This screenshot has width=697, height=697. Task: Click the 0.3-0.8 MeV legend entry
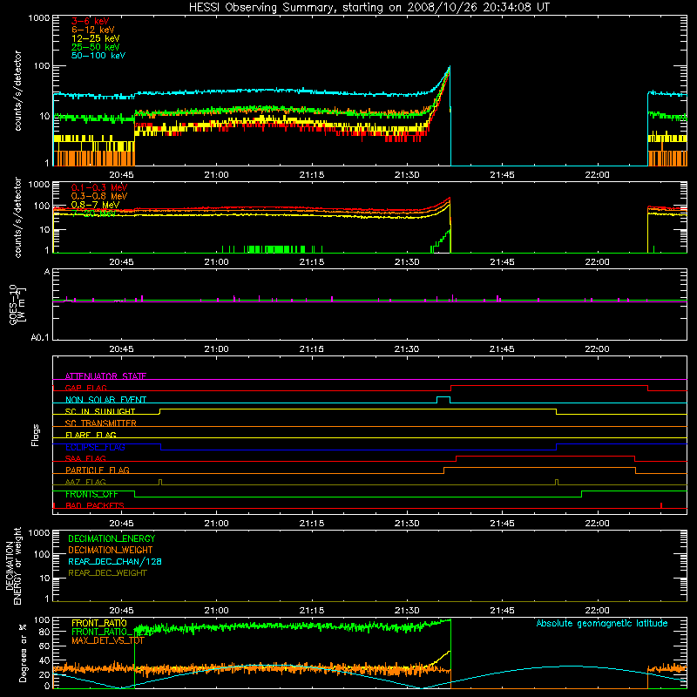(x=99, y=196)
